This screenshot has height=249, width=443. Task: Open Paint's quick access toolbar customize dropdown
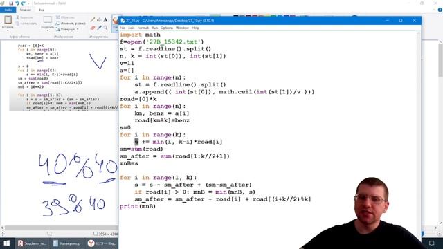click(x=28, y=3)
